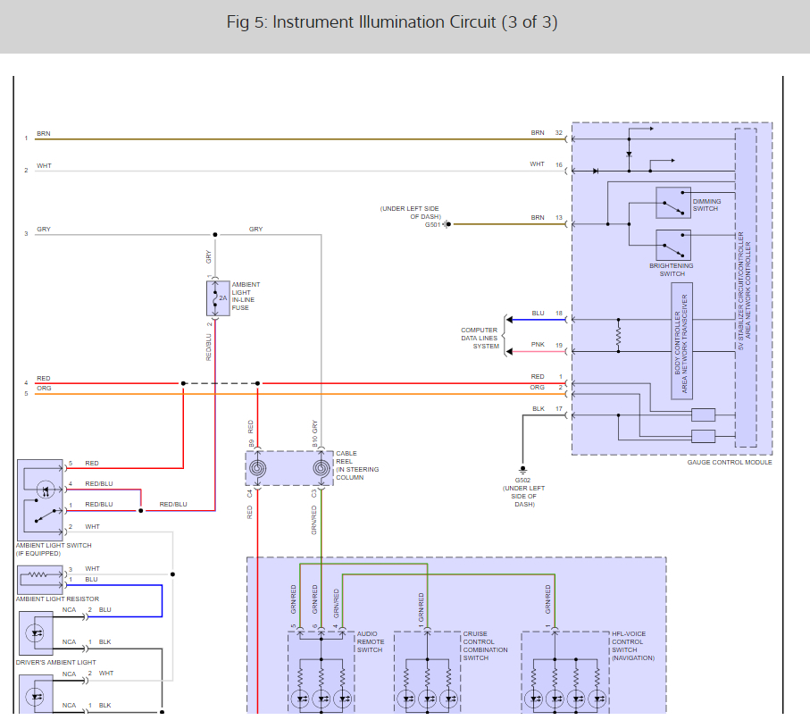Click the 'COMPUTER DATA LINES SYSTEM' label
810x720 pixels.
coord(480,338)
